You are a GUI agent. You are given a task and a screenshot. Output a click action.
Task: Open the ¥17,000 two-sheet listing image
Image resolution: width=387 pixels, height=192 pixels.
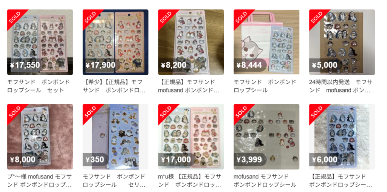click(191, 137)
